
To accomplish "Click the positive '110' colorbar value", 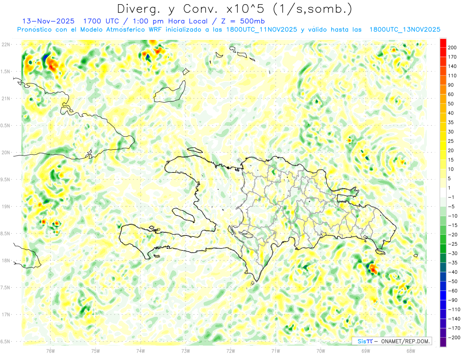I will pos(452,76).
